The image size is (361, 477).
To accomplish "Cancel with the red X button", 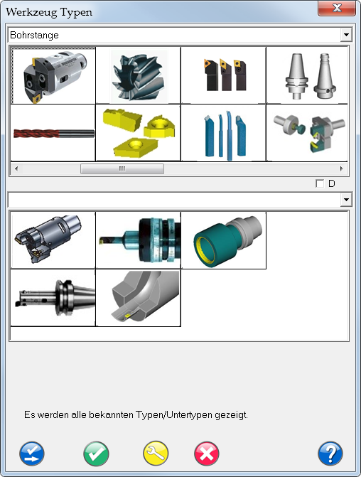I will [x=207, y=454].
